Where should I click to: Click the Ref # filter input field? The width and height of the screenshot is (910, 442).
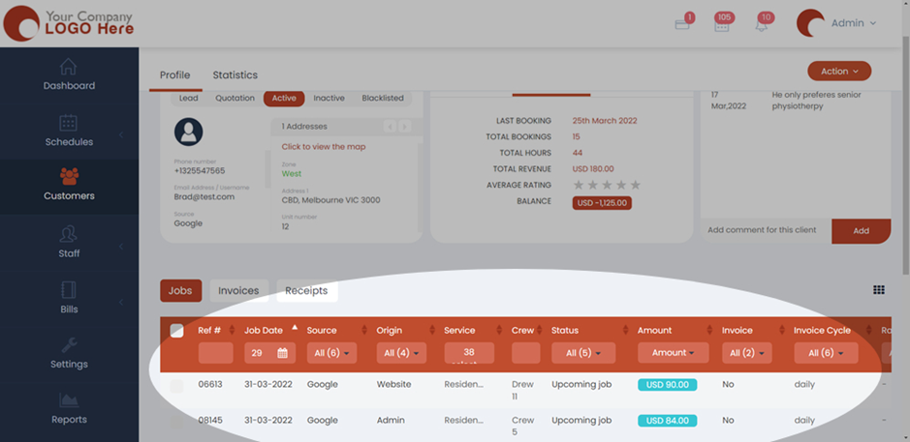point(215,353)
